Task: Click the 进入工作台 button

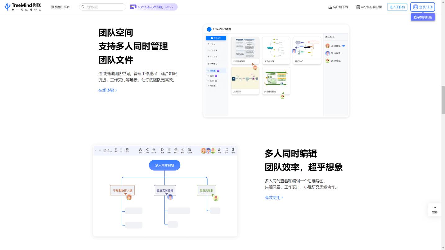Action: pos(397,7)
